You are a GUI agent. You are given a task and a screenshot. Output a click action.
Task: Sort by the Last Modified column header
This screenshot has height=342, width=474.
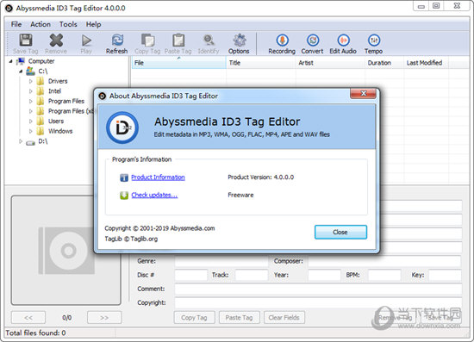click(426, 63)
